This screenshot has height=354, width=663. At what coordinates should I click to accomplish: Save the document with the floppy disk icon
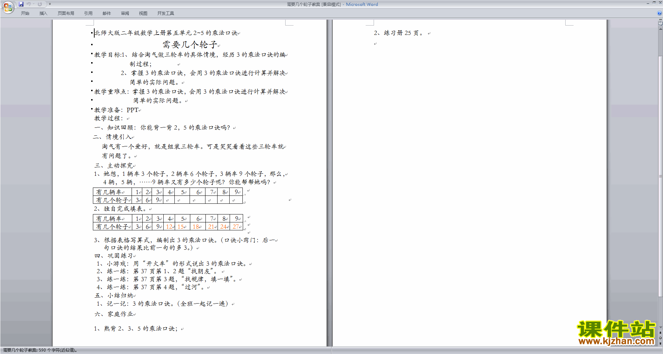(x=21, y=4)
